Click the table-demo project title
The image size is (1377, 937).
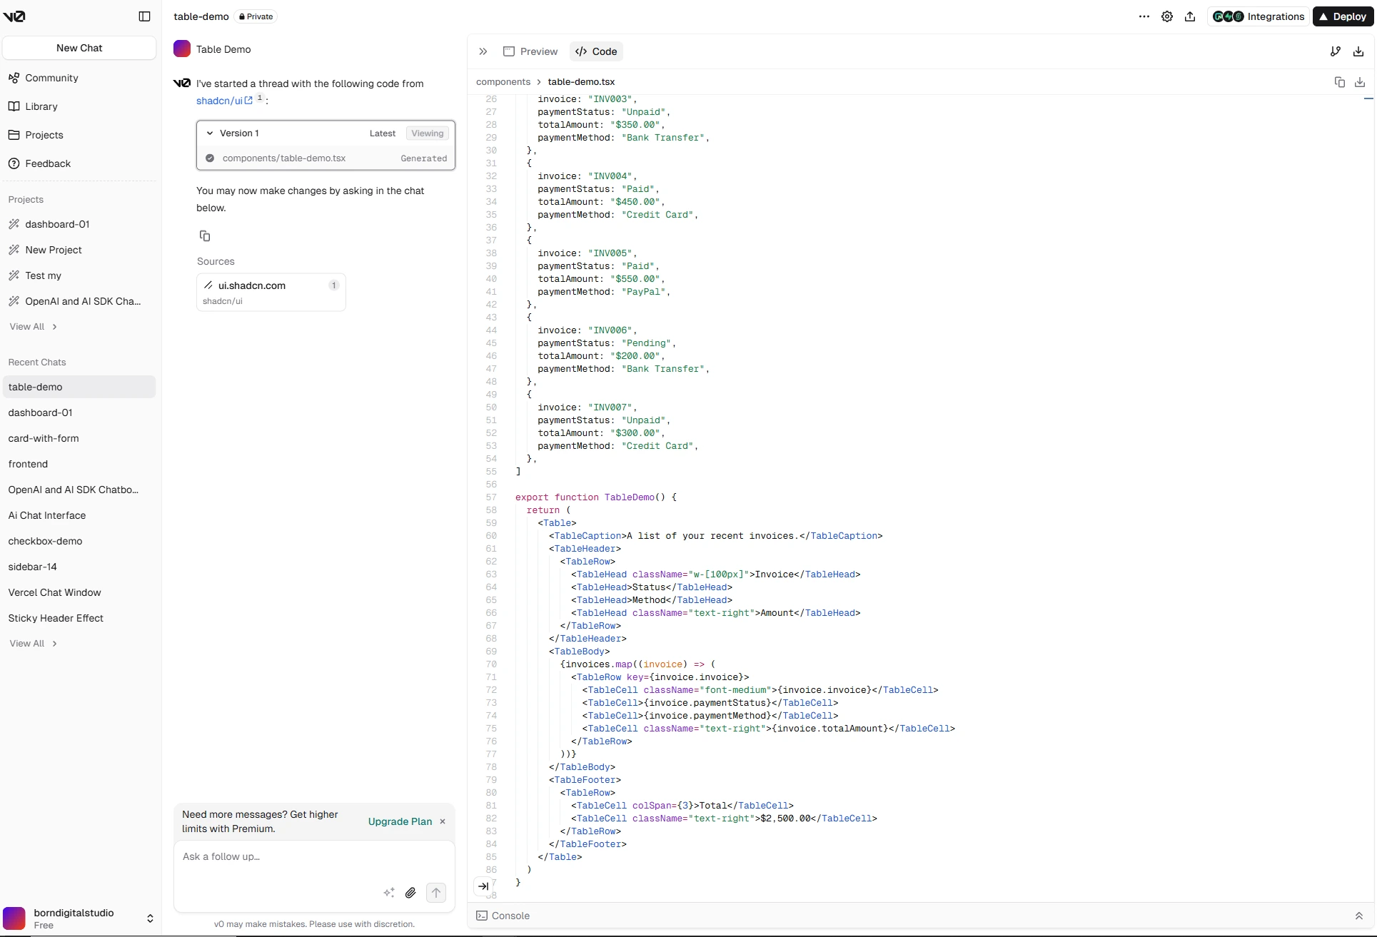201,16
